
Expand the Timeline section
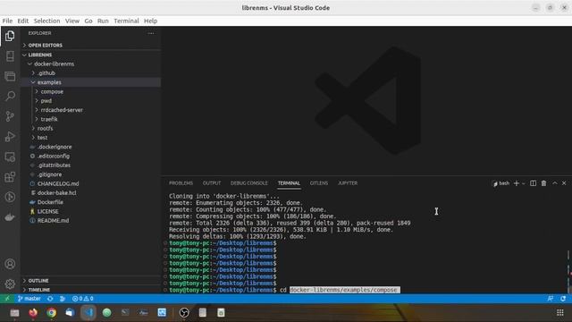[39, 290]
